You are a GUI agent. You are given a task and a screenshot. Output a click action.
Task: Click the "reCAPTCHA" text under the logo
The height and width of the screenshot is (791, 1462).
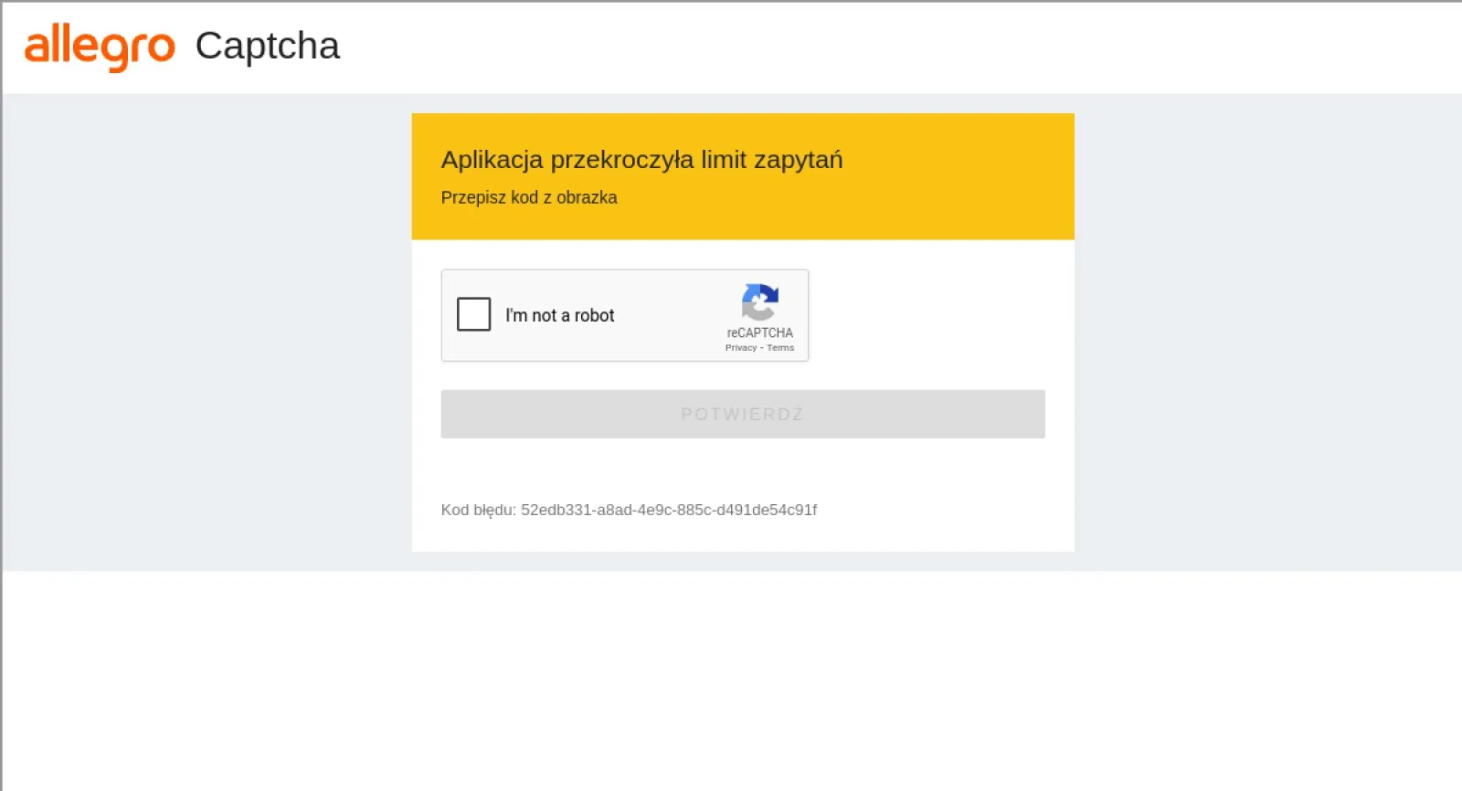[x=759, y=332]
